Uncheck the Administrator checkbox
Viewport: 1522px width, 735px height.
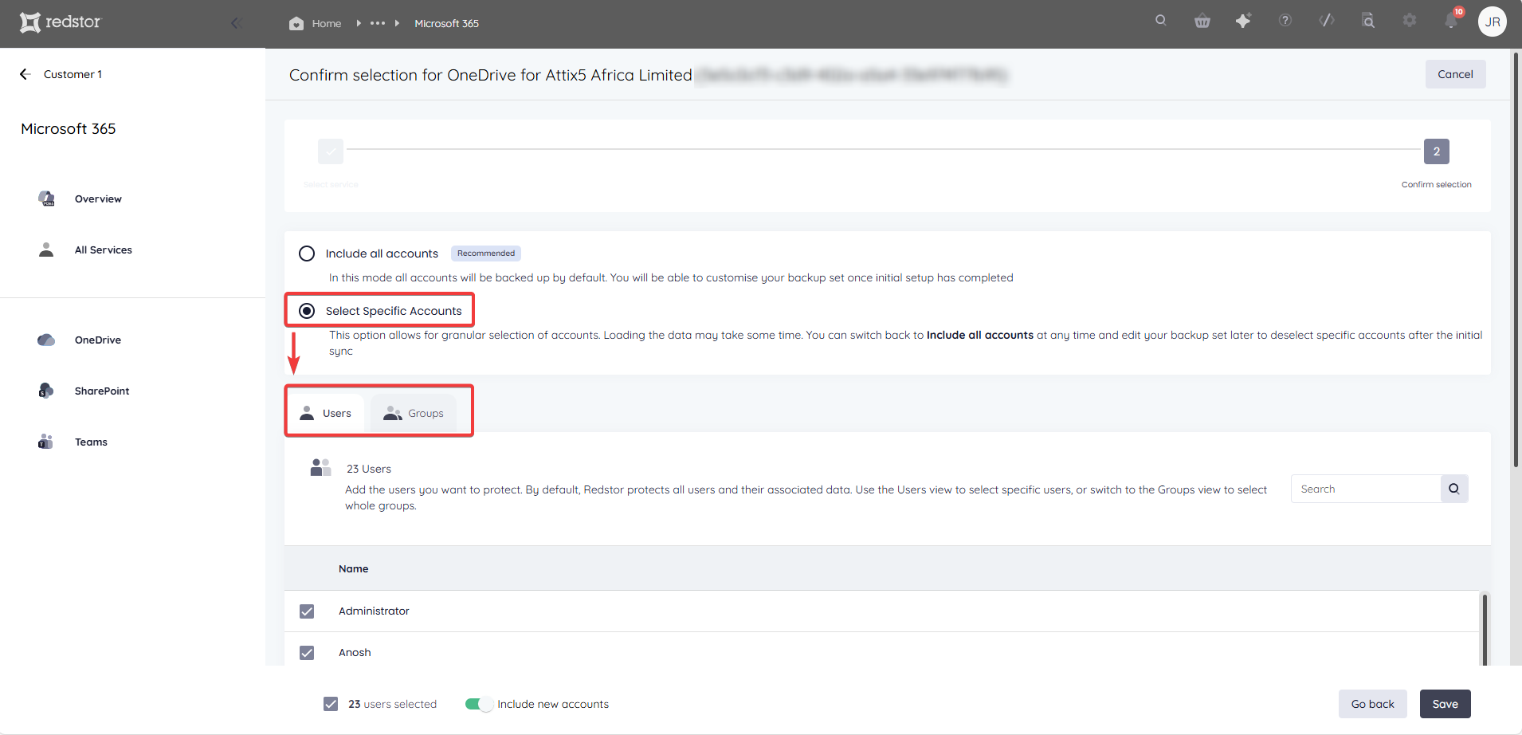click(307, 611)
